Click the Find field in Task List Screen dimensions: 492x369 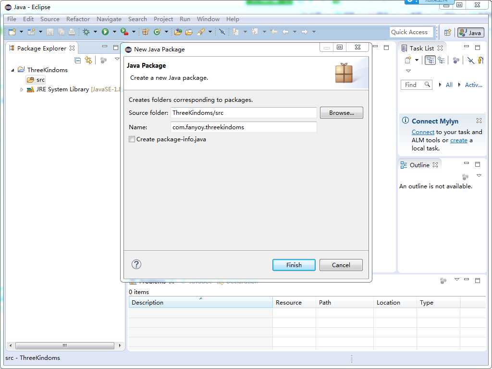(x=417, y=85)
